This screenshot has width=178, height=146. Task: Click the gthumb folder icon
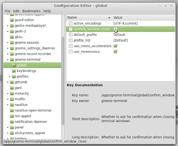[x=12, y=82]
